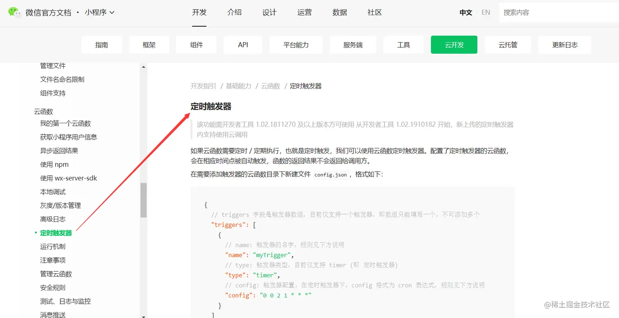
Task: Open the 服务端 section button
Action: click(353, 45)
